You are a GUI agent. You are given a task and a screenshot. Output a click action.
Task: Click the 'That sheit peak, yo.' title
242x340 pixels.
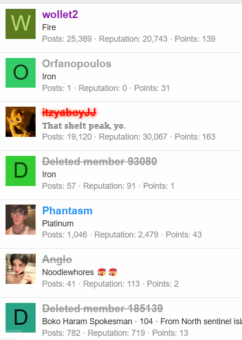(84, 126)
